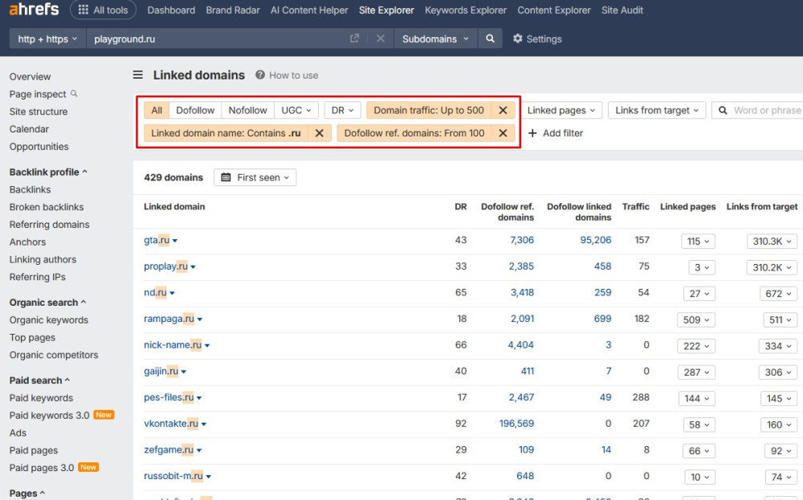Select the All link type filter
The width and height of the screenshot is (803, 500).
pyautogui.click(x=157, y=111)
